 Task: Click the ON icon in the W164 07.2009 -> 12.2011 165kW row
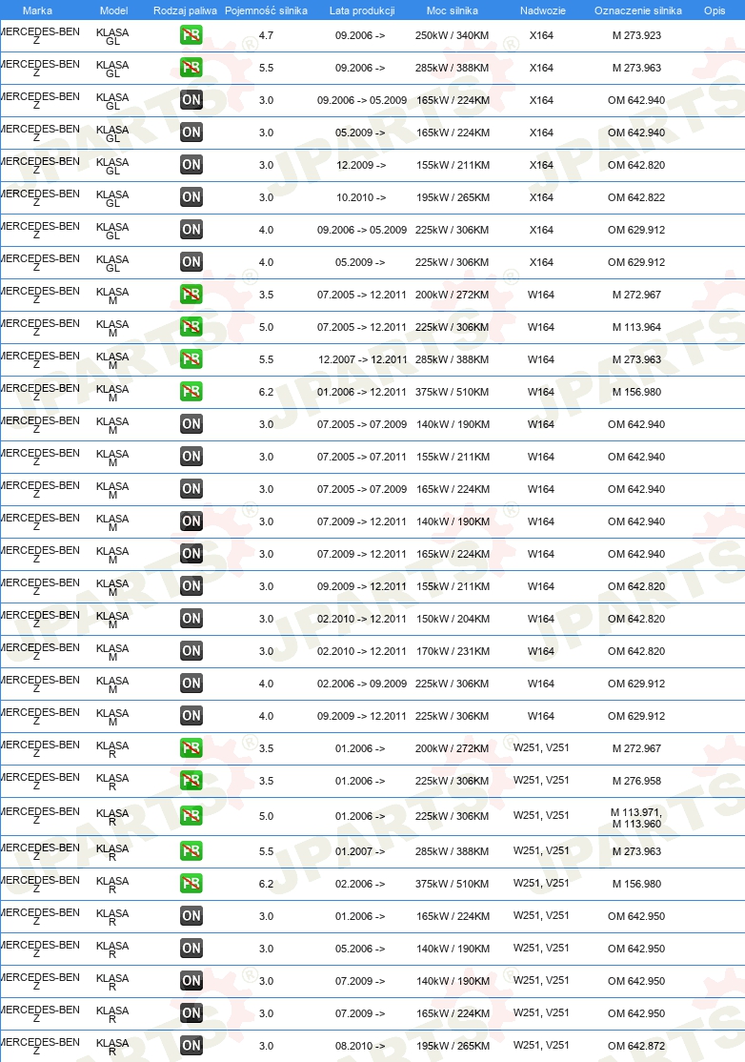click(191, 554)
